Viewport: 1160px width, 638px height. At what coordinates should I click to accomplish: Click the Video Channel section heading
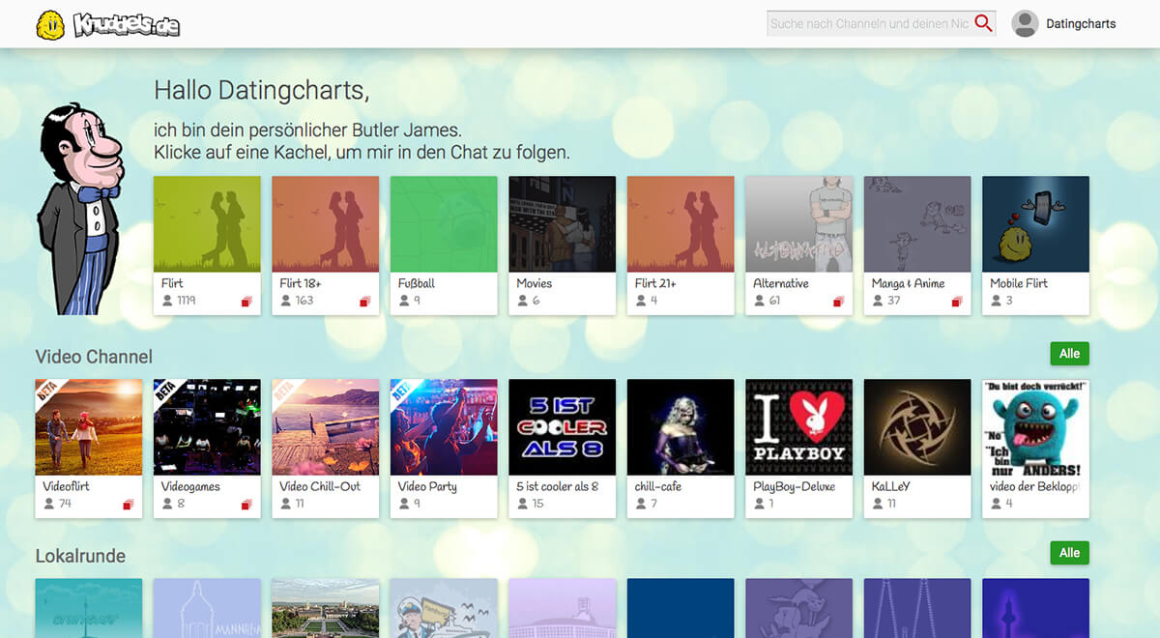(x=94, y=357)
